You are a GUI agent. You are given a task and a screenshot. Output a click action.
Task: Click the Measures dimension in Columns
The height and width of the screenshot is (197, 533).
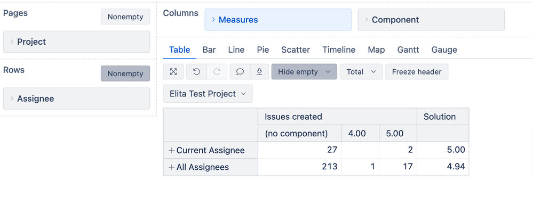pos(278,20)
